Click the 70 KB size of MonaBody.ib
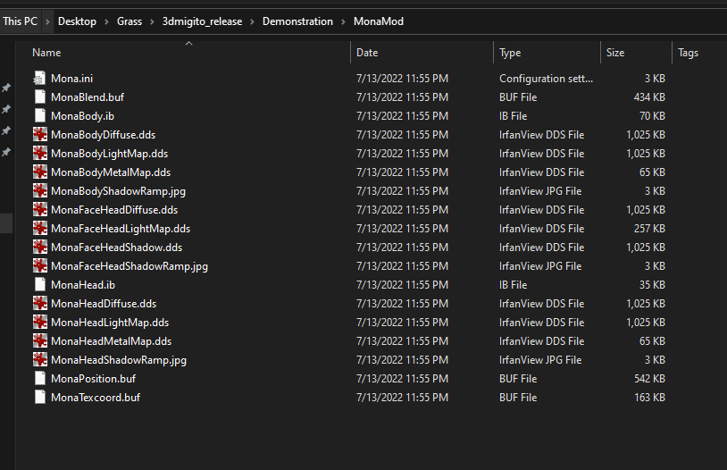The image size is (727, 470). (652, 116)
